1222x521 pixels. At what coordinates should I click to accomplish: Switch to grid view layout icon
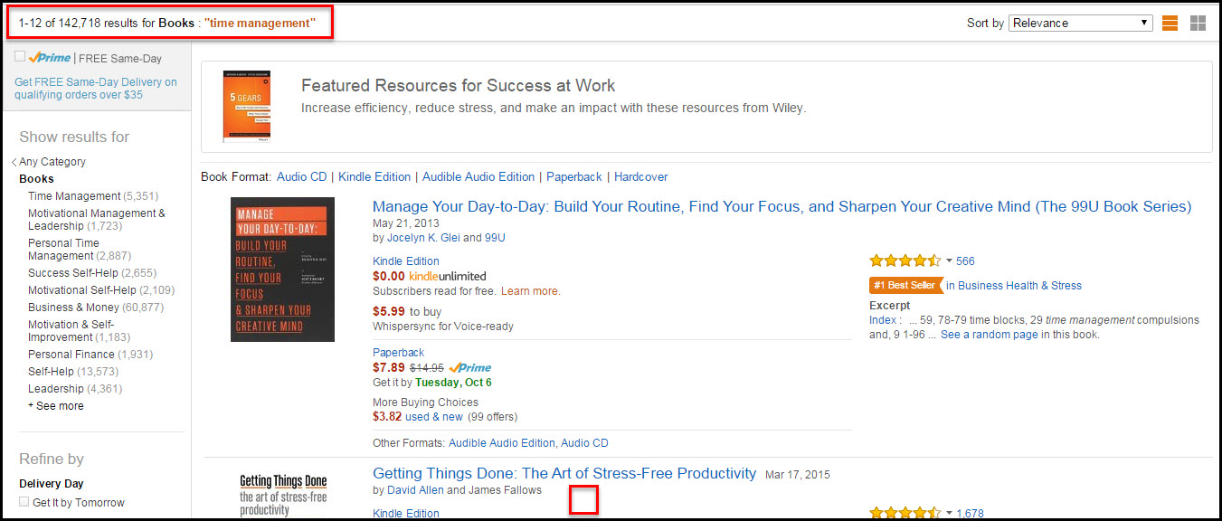click(1198, 24)
